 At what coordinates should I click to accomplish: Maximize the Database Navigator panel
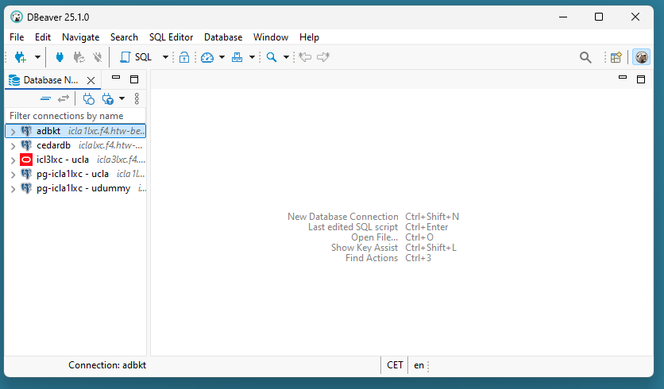pos(134,79)
